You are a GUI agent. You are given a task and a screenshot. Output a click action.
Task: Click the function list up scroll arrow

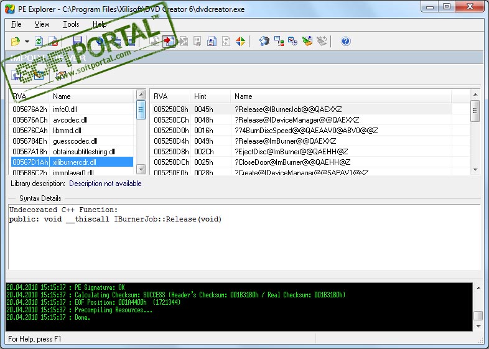pos(475,95)
